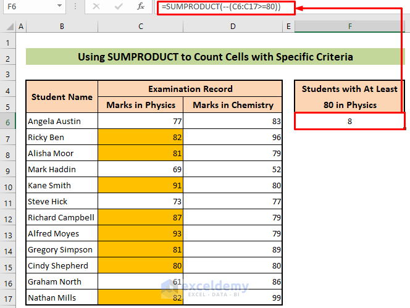Click the 'Examination Record' header cell
The image size is (410, 308).
(x=190, y=89)
